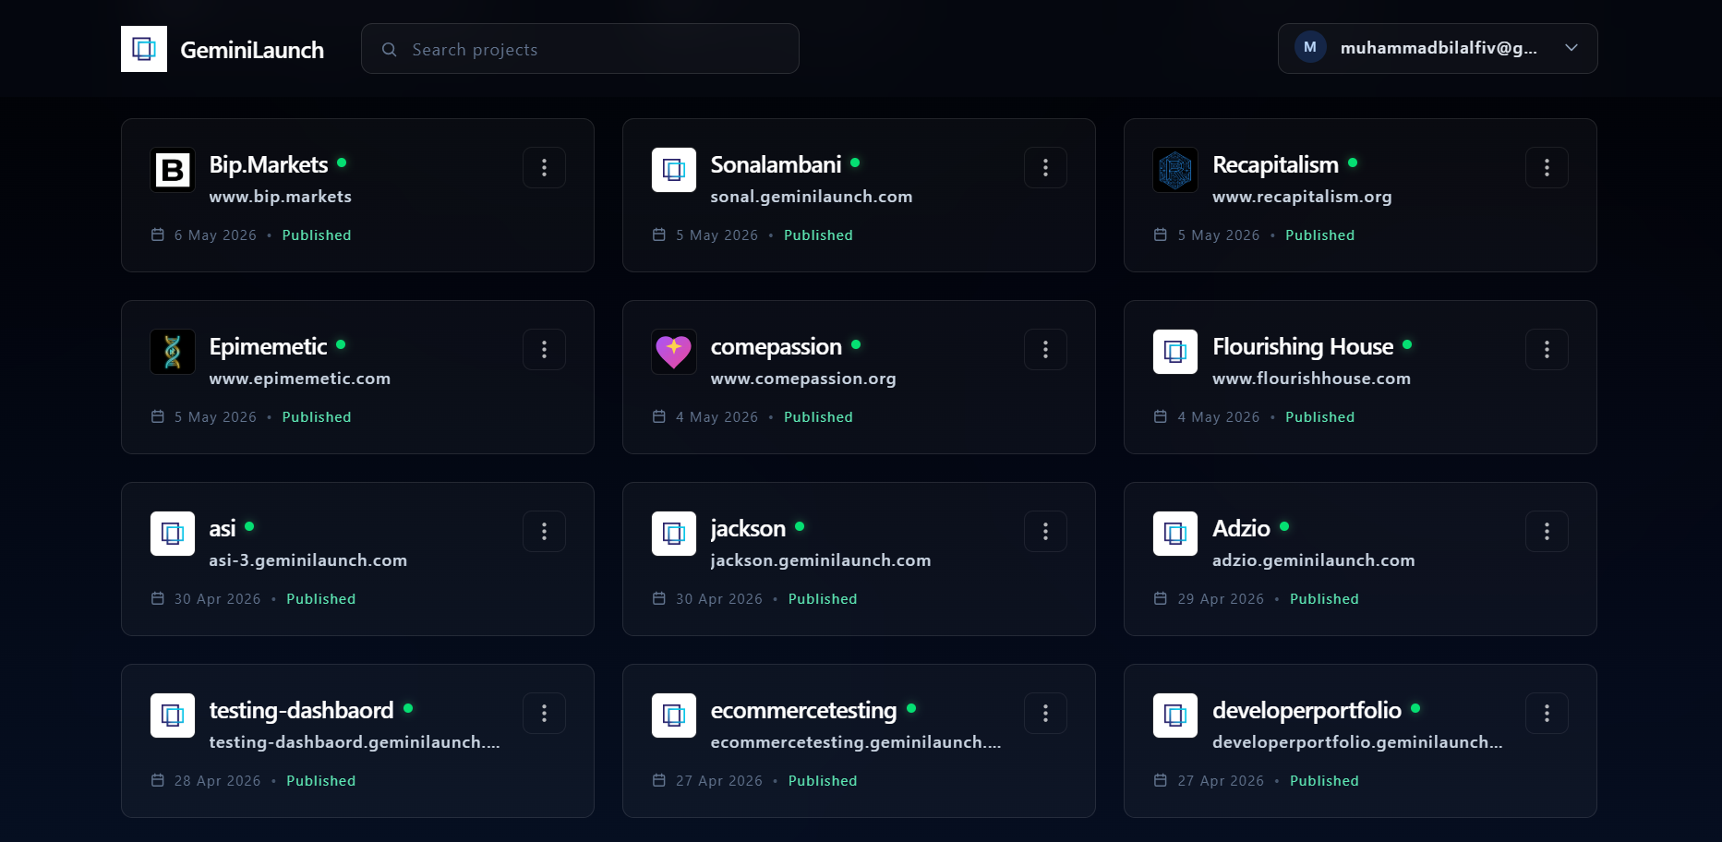Click the Recapitalism blue logo icon

(1175, 170)
